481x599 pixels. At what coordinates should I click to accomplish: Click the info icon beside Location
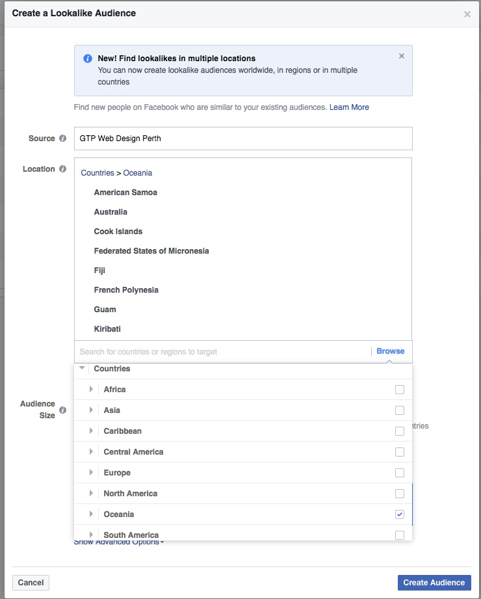[x=63, y=169]
